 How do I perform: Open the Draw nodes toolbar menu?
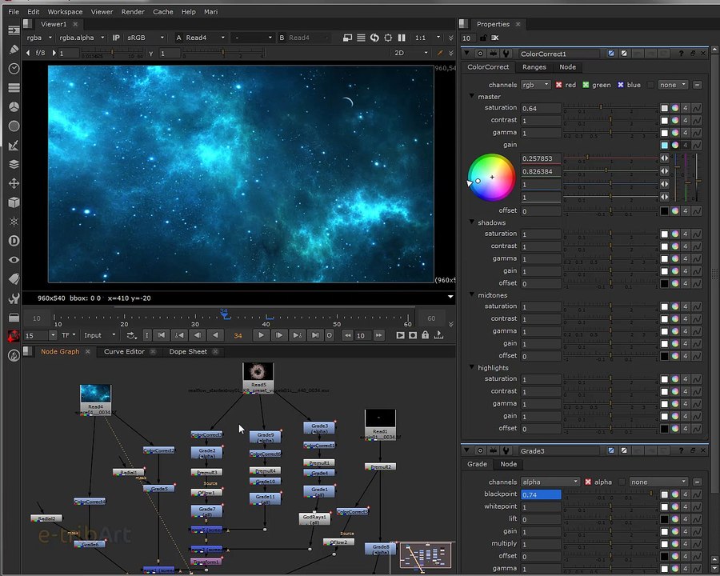14,50
